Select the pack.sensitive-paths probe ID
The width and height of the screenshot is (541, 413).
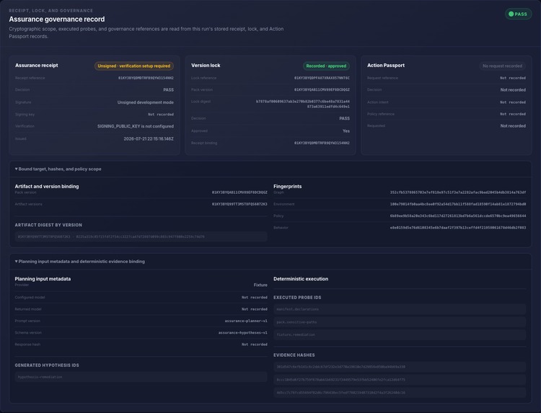pos(400,322)
